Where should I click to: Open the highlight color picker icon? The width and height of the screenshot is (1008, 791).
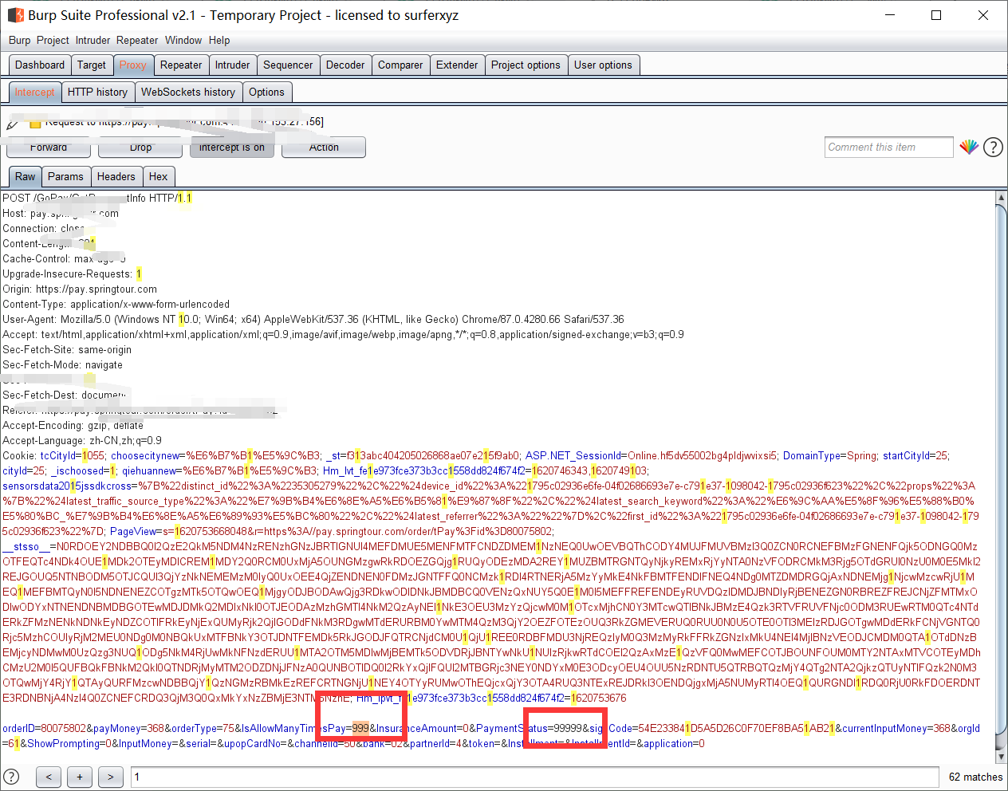pos(969,148)
